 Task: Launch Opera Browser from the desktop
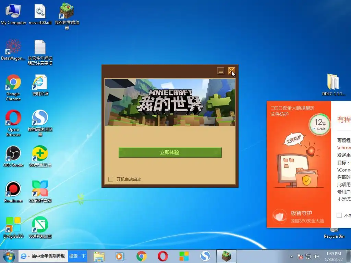point(13,123)
